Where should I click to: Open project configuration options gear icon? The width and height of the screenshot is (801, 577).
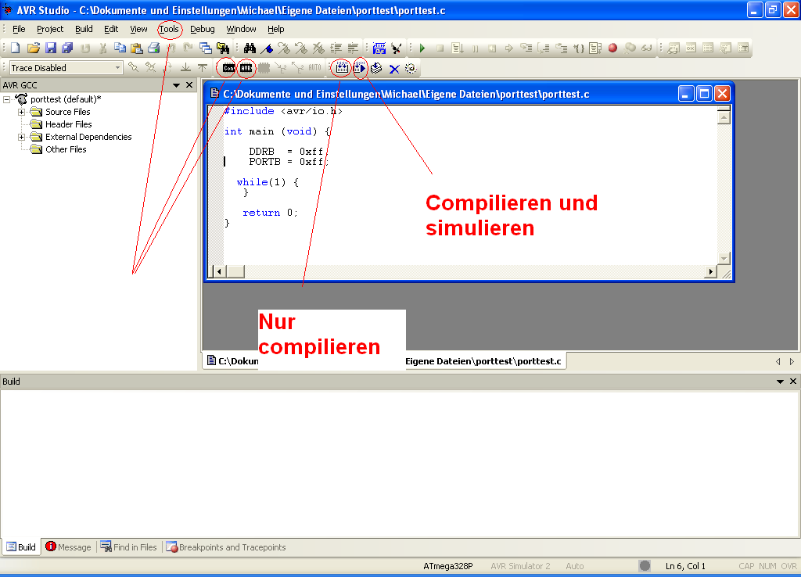coord(411,68)
